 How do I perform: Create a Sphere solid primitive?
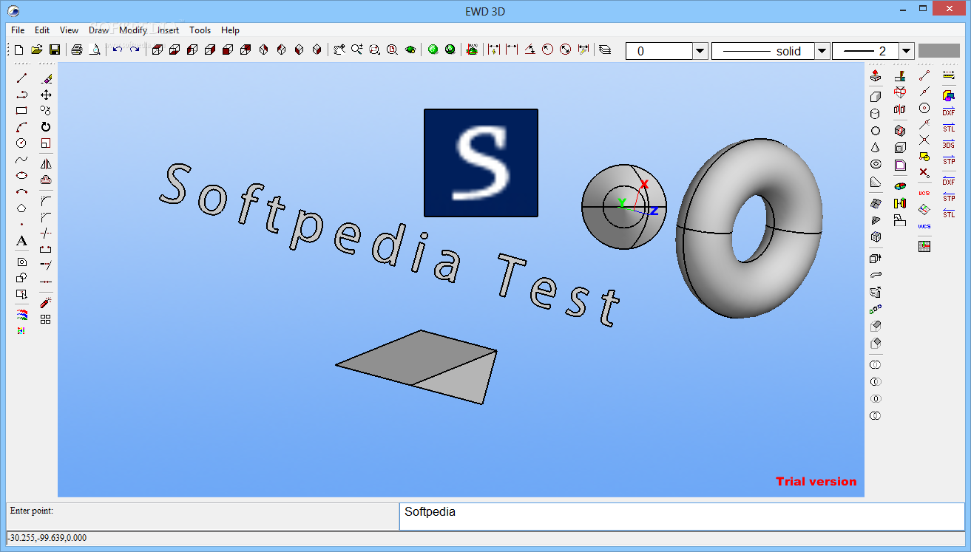[876, 131]
